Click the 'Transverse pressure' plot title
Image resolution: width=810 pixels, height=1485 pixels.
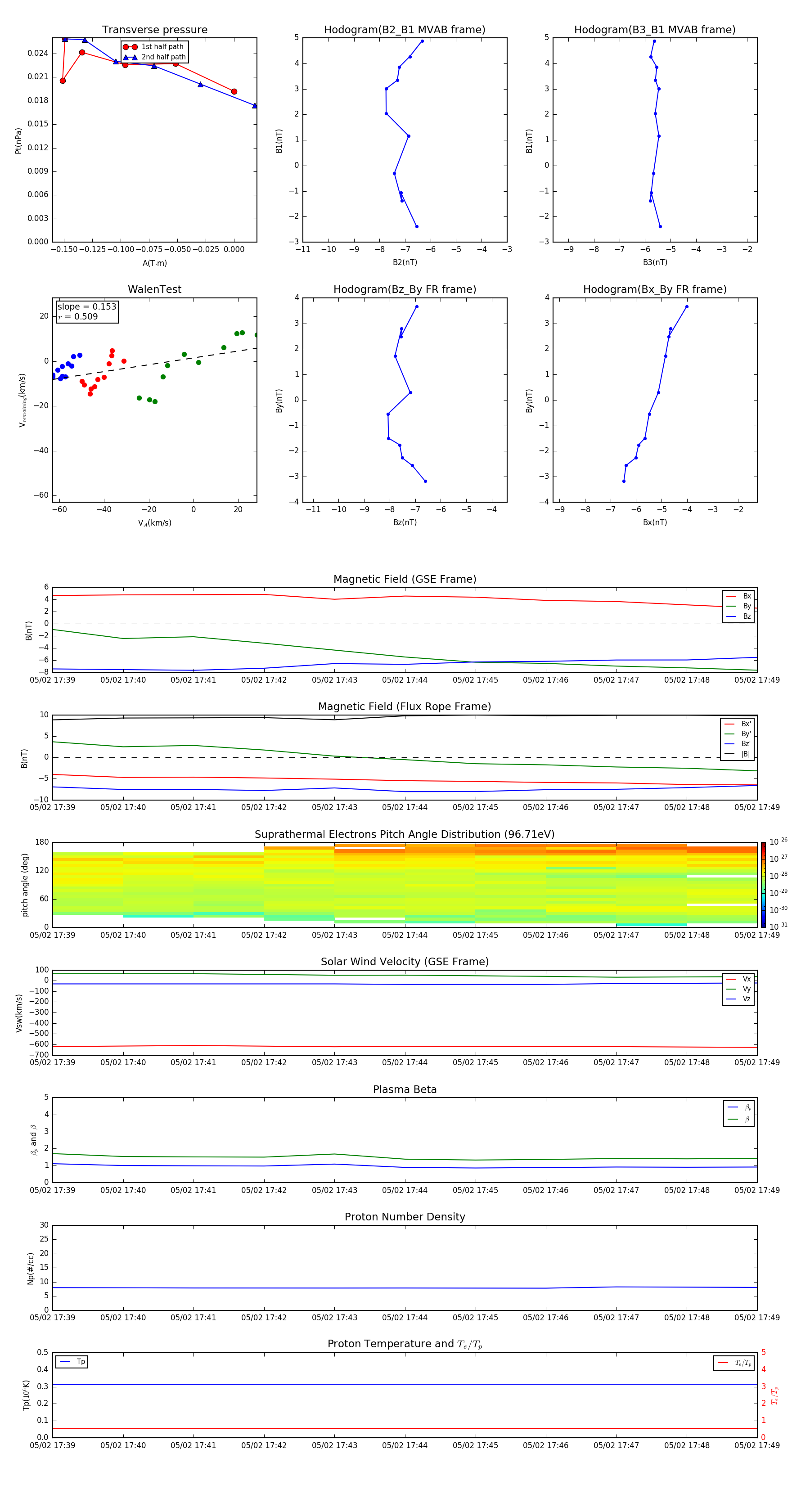click(x=154, y=29)
